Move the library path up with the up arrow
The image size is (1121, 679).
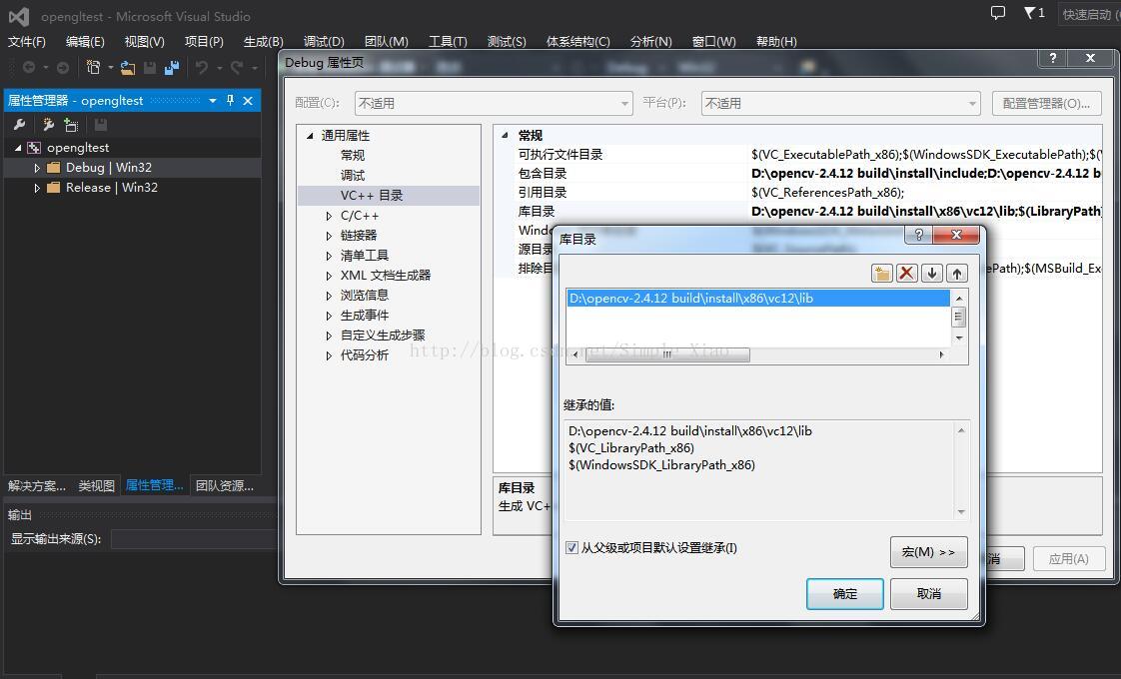[956, 273]
